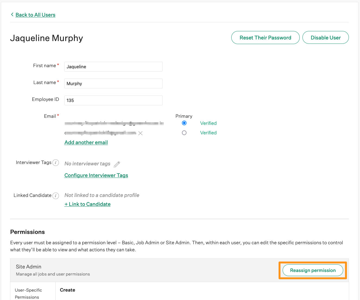Click + Link to Candidate
This screenshot has width=360, height=300.
[x=87, y=204]
